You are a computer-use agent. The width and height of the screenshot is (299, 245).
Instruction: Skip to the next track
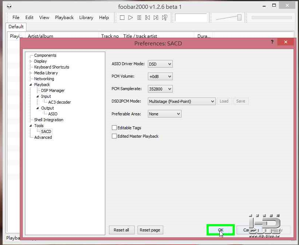tap(156, 18)
